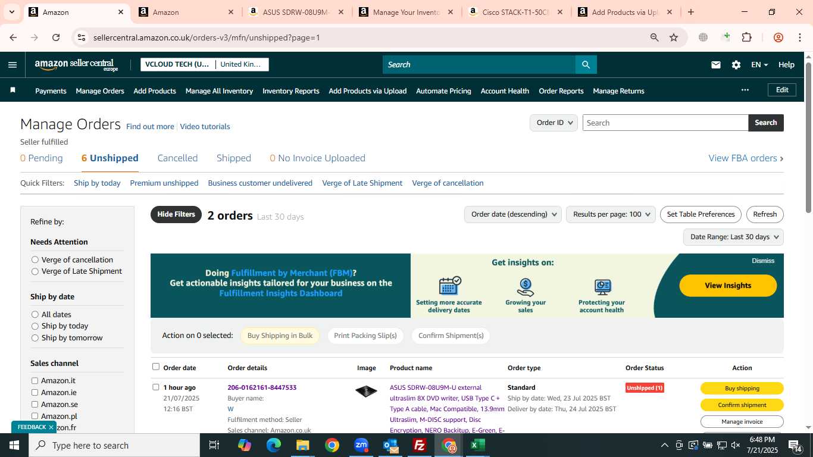The image size is (813, 457).
Task: Open Microsoft Edge from the taskbar
Action: (x=273, y=445)
